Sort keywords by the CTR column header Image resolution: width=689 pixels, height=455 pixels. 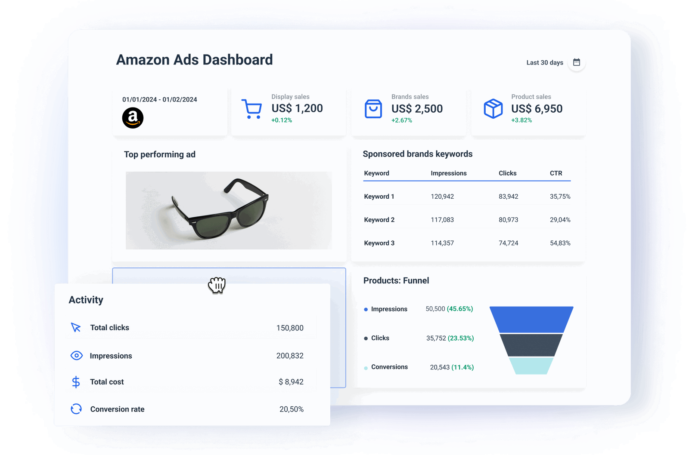tap(556, 173)
